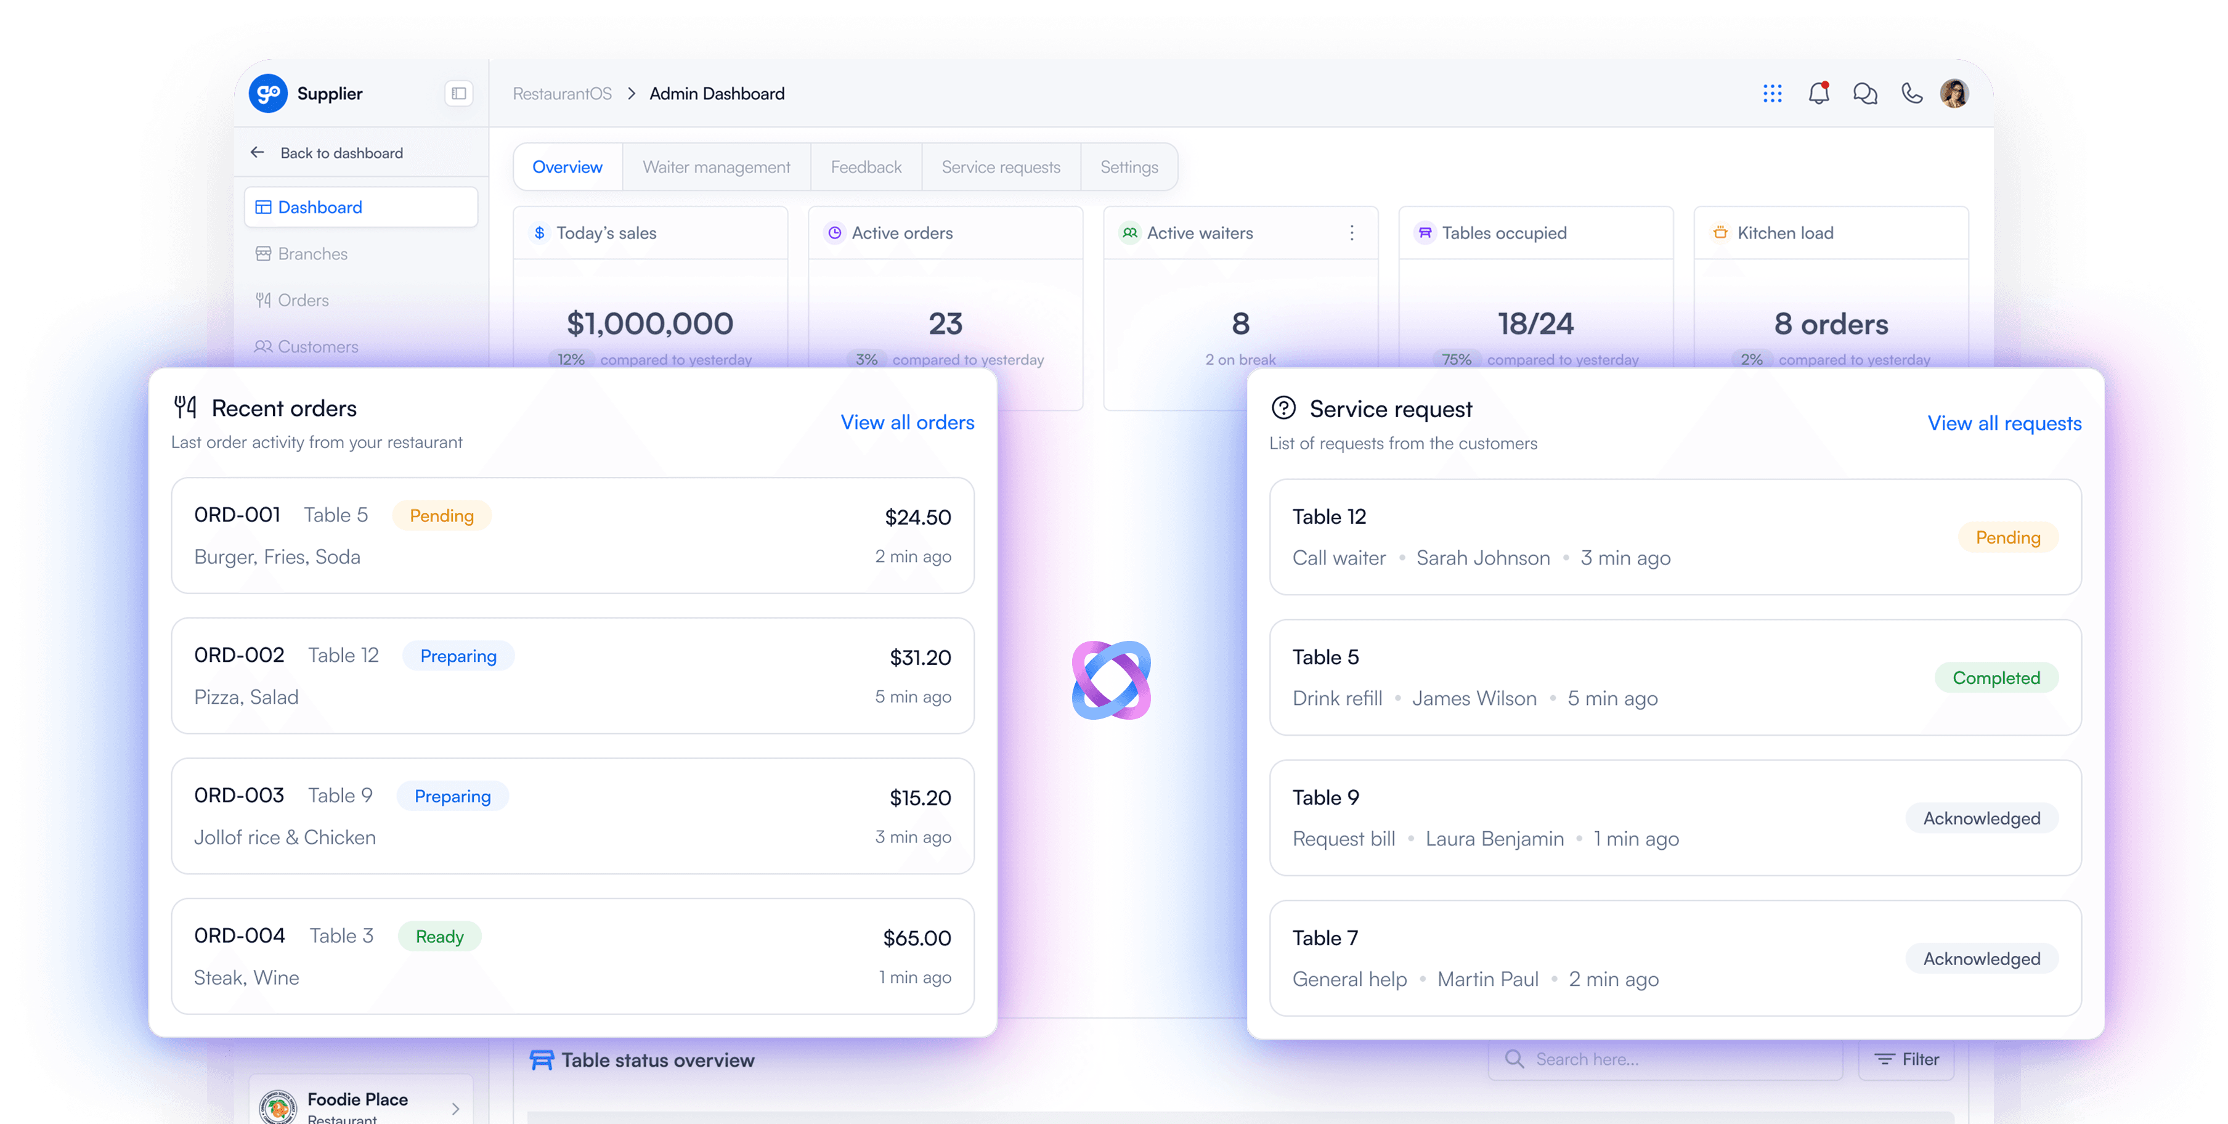Click Preparing badge on ORD-002
The width and height of the screenshot is (2228, 1124).
[458, 656]
